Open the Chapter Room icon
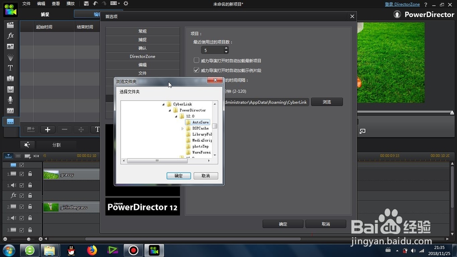 10,111
